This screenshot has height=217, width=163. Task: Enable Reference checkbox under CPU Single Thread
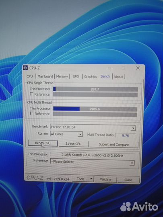pyautogui.click(x=31, y=94)
